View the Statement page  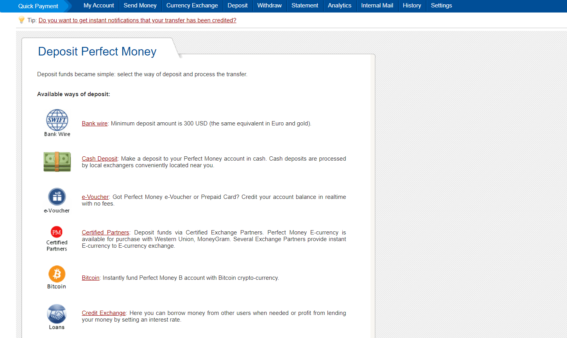tap(305, 5)
